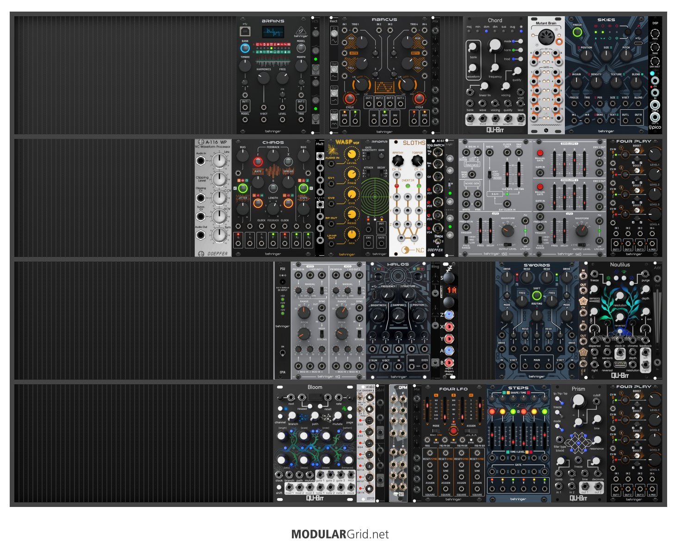Click the concentric circle emblem on Halos
This screenshot has height=544, width=681.
tap(398, 276)
